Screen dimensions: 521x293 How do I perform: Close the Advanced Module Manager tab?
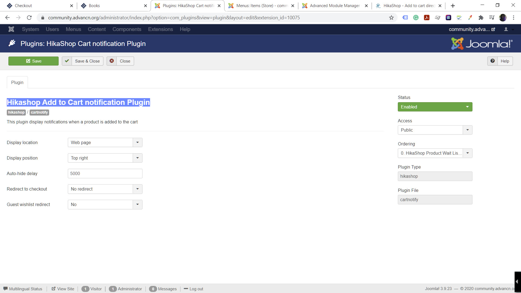tap(366, 6)
